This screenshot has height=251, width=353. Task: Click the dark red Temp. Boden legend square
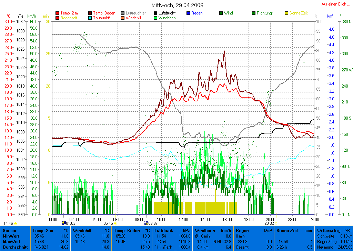tap(90, 13)
